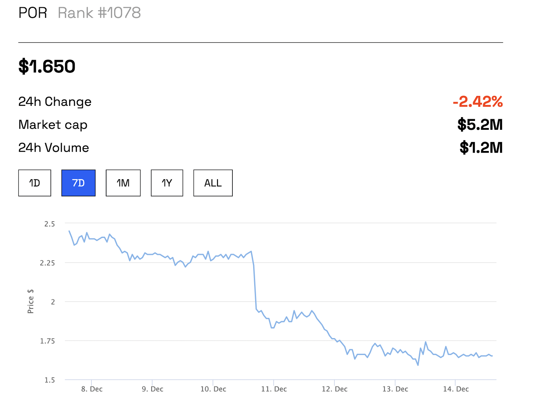This screenshot has width=546, height=403.
Task: Show the 1Y price history
Action: (x=167, y=183)
